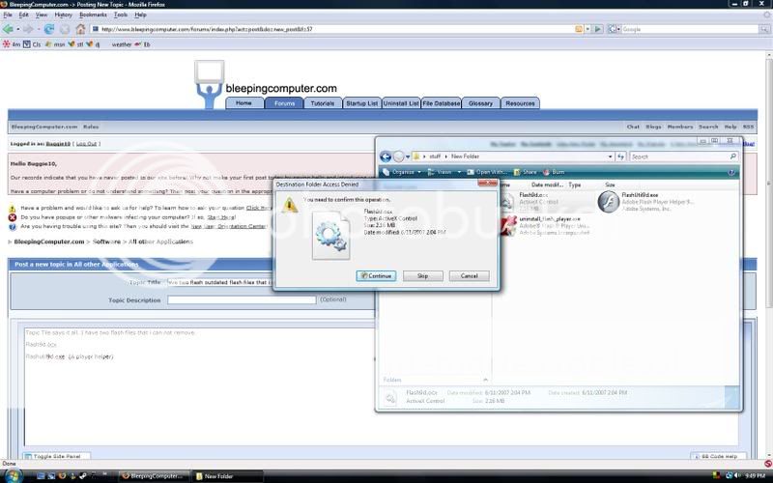Open the Resources tab

[x=520, y=103]
